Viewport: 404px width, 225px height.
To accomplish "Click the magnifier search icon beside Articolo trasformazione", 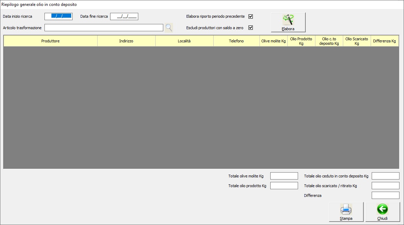I will point(169,27).
